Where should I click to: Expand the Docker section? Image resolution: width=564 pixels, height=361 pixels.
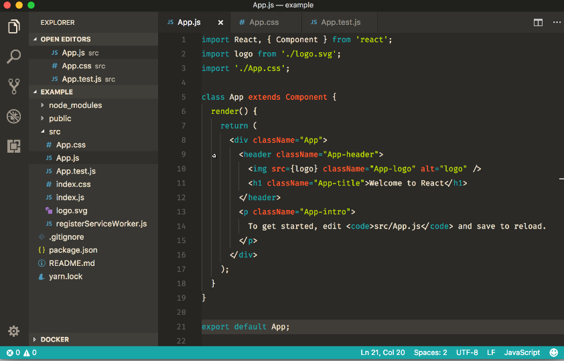pos(55,340)
